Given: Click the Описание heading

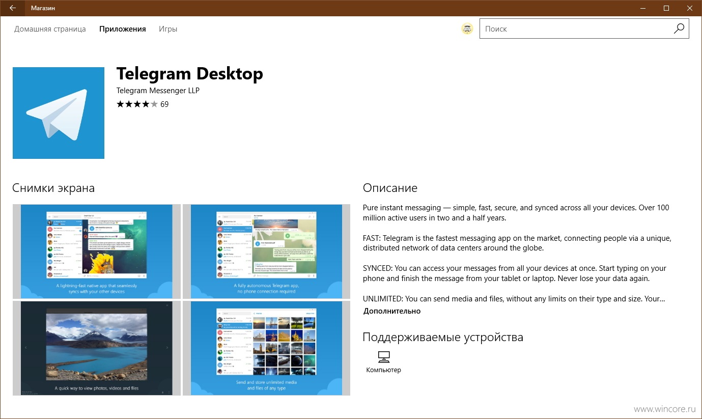Looking at the screenshot, I should [390, 188].
